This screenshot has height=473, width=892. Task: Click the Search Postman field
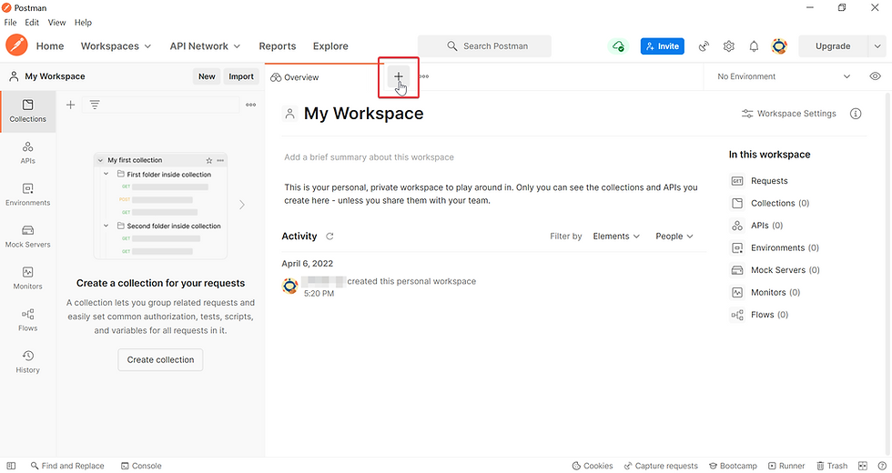tap(484, 46)
